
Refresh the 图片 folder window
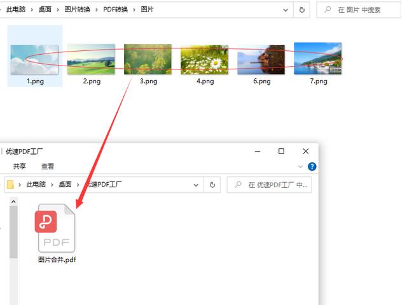(x=302, y=10)
